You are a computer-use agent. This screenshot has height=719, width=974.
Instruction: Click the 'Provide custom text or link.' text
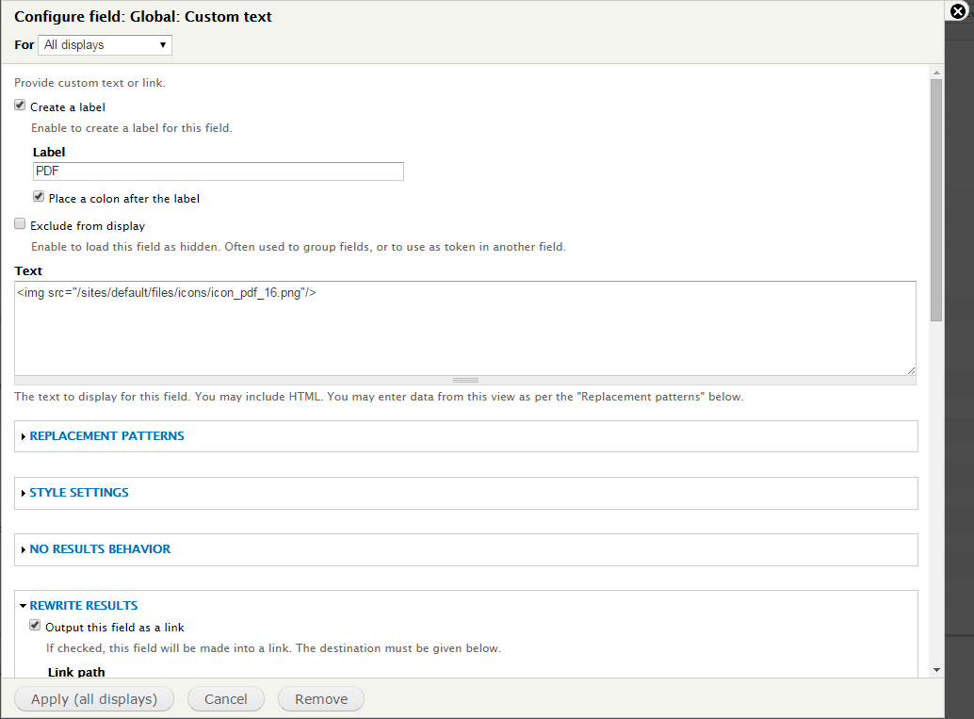90,83
